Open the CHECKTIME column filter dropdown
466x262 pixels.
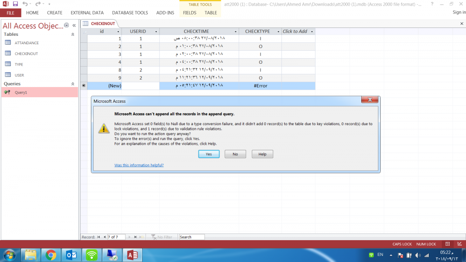point(236,32)
